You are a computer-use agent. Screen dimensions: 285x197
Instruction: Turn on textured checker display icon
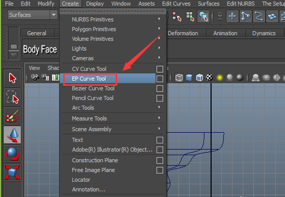click(210, 78)
